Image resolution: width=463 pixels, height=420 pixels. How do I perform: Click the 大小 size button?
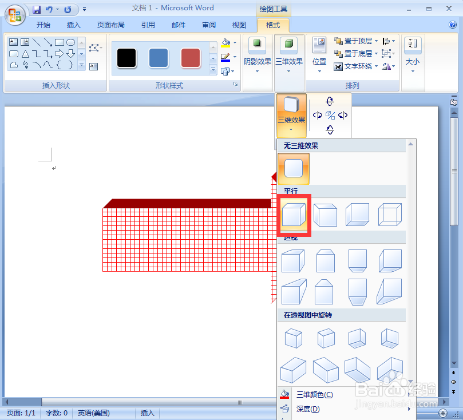click(x=413, y=56)
